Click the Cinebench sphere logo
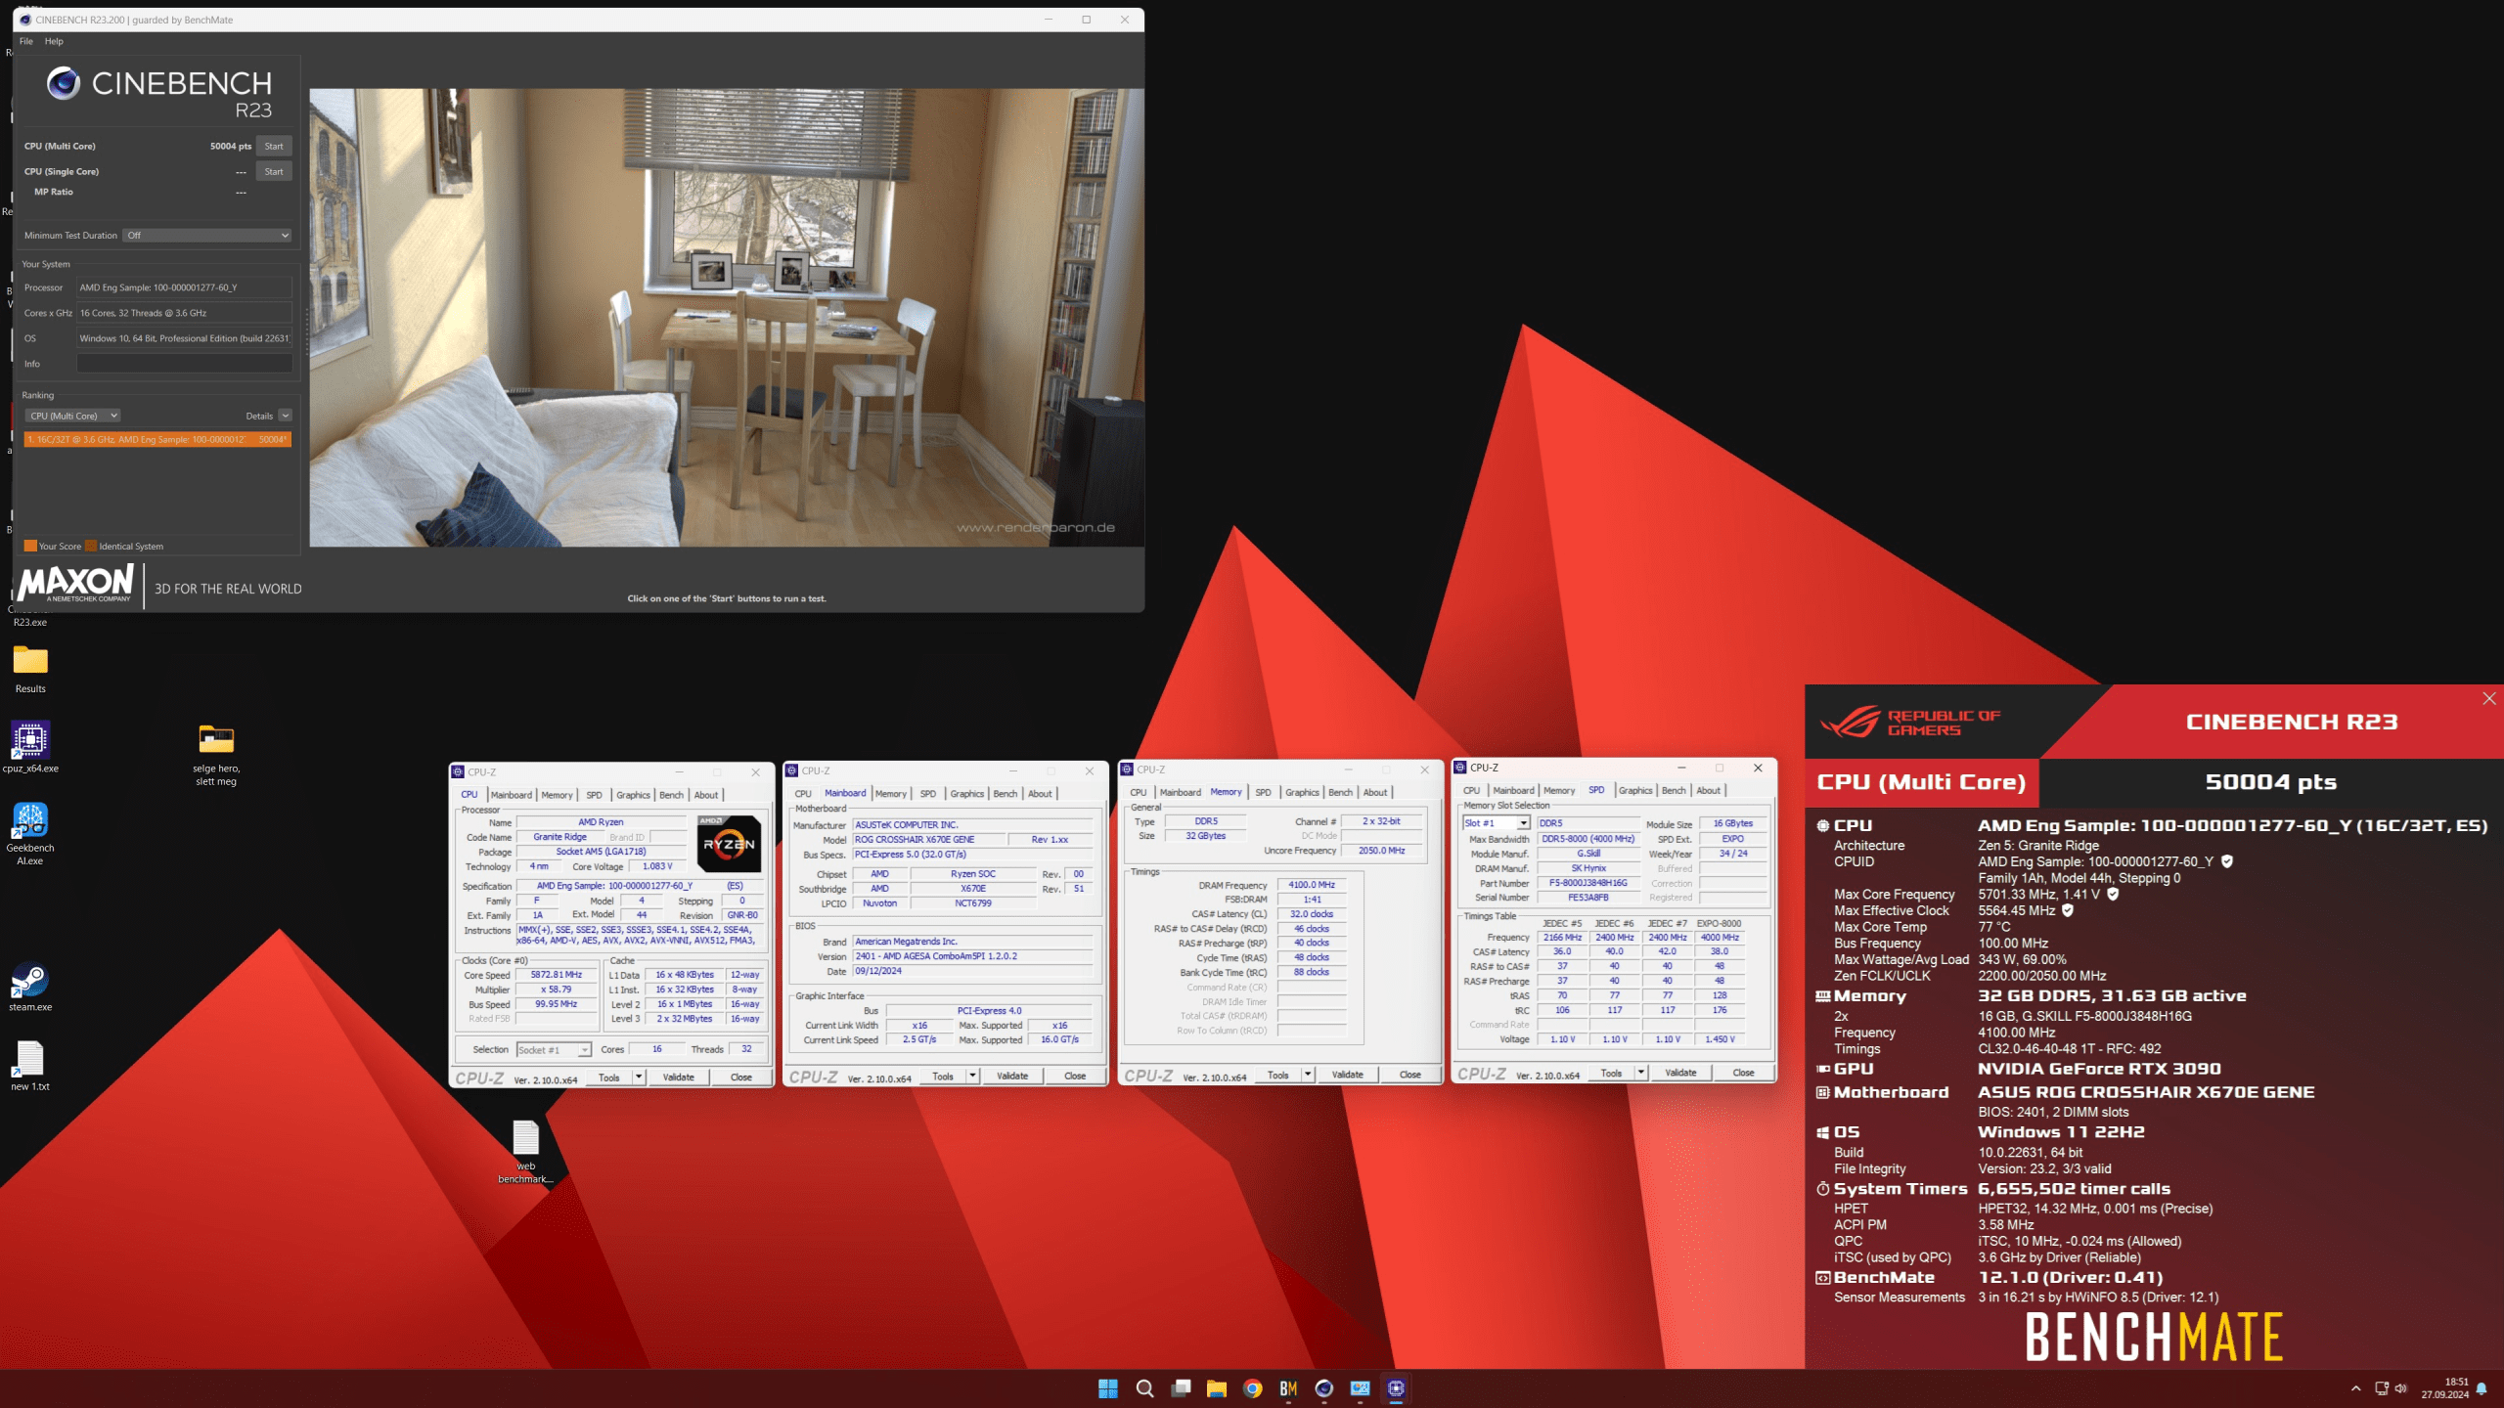Image resolution: width=2504 pixels, height=1408 pixels. [64, 83]
